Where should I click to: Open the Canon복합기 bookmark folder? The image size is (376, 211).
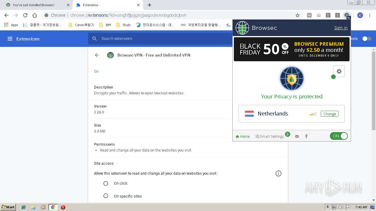click(81, 25)
